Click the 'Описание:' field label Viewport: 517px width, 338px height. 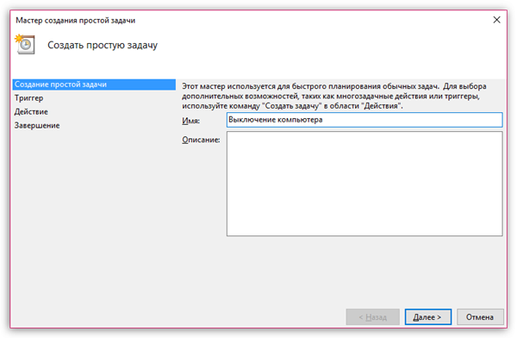pos(201,140)
